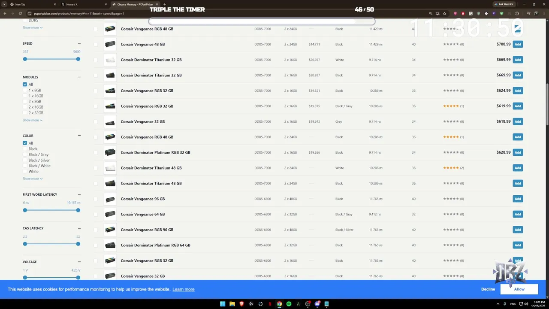The width and height of the screenshot is (549, 309).
Task: Collapse the Speed filter section
Action: pyautogui.click(x=79, y=43)
